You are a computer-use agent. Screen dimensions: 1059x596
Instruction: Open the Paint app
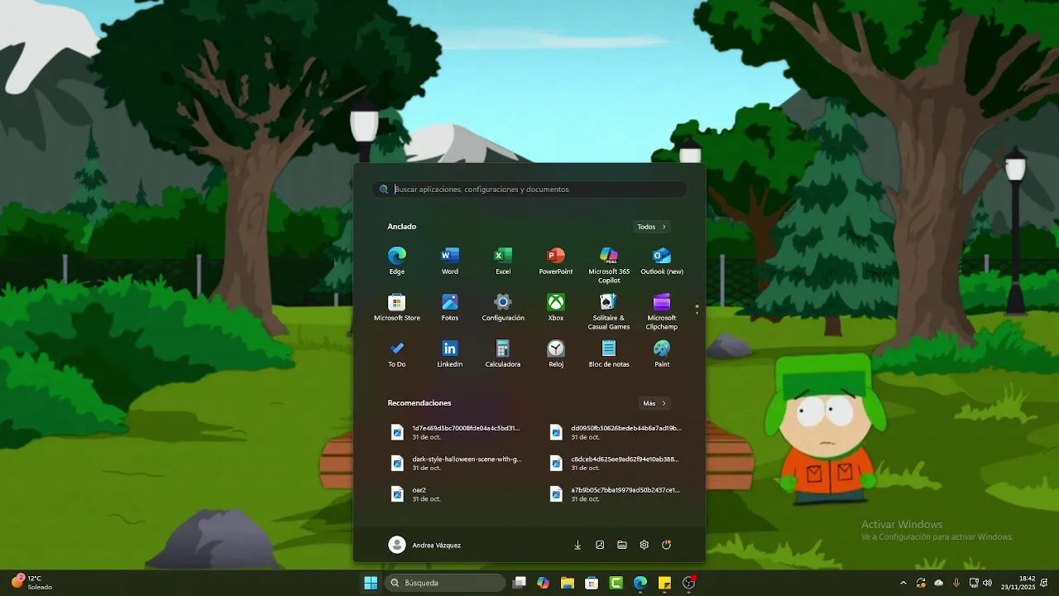662,353
